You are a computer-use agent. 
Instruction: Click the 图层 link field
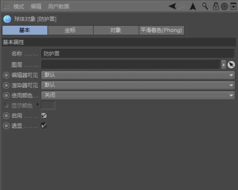131,65
